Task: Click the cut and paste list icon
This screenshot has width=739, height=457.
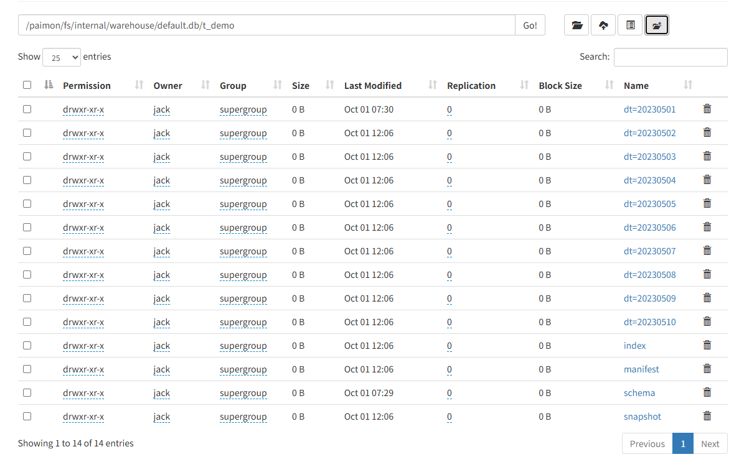Action: click(x=630, y=25)
